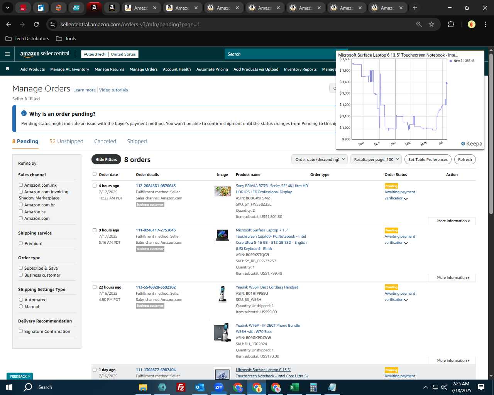Click the amazon seller central logo
494x395 pixels.
click(x=45, y=54)
